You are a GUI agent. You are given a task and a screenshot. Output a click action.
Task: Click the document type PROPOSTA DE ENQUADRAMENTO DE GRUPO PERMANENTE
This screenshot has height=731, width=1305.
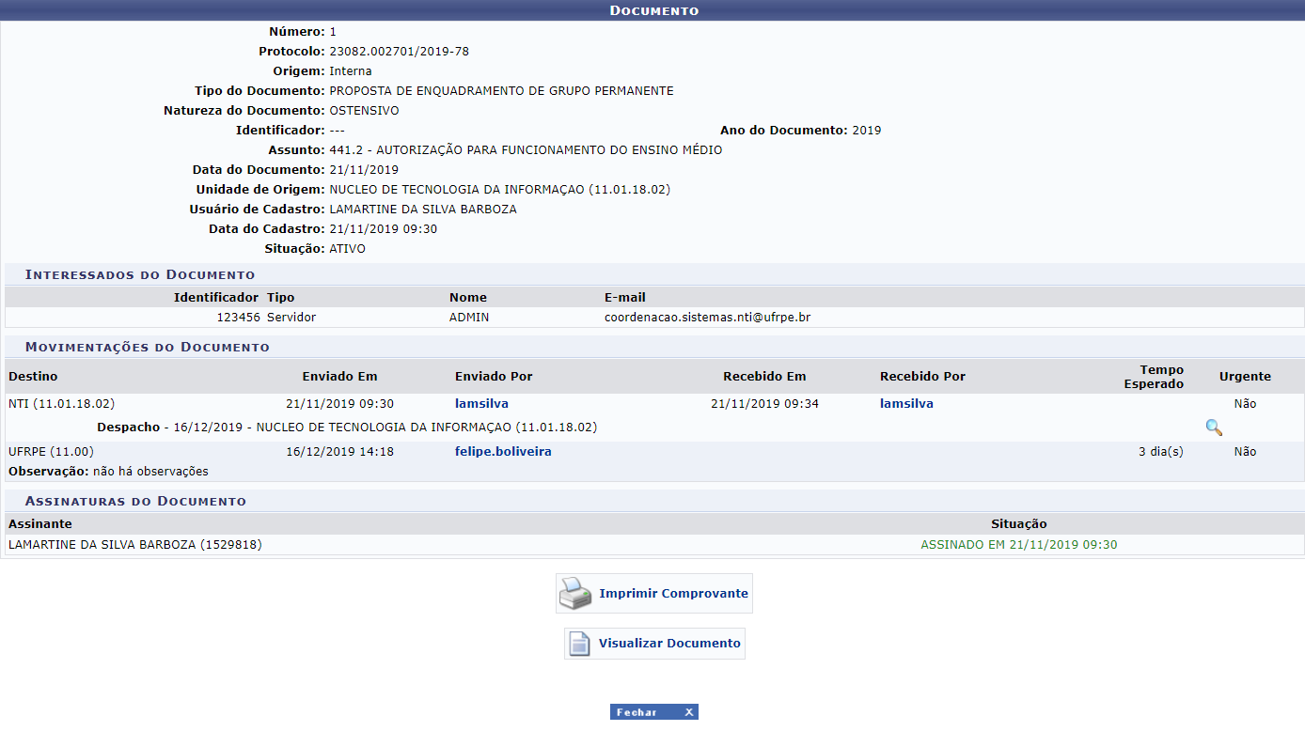pyautogui.click(x=501, y=91)
